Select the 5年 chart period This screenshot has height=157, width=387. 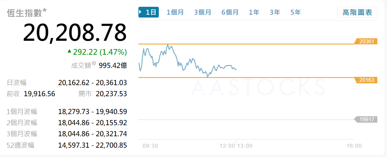coord(295,12)
